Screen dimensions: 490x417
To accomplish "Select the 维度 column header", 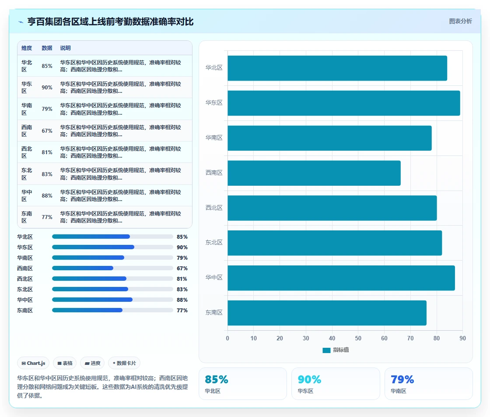I will [x=27, y=48].
